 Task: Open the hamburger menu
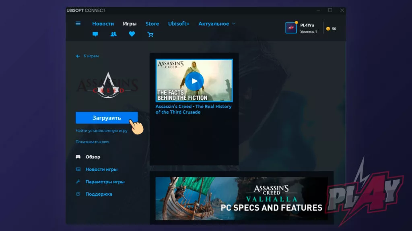[78, 24]
